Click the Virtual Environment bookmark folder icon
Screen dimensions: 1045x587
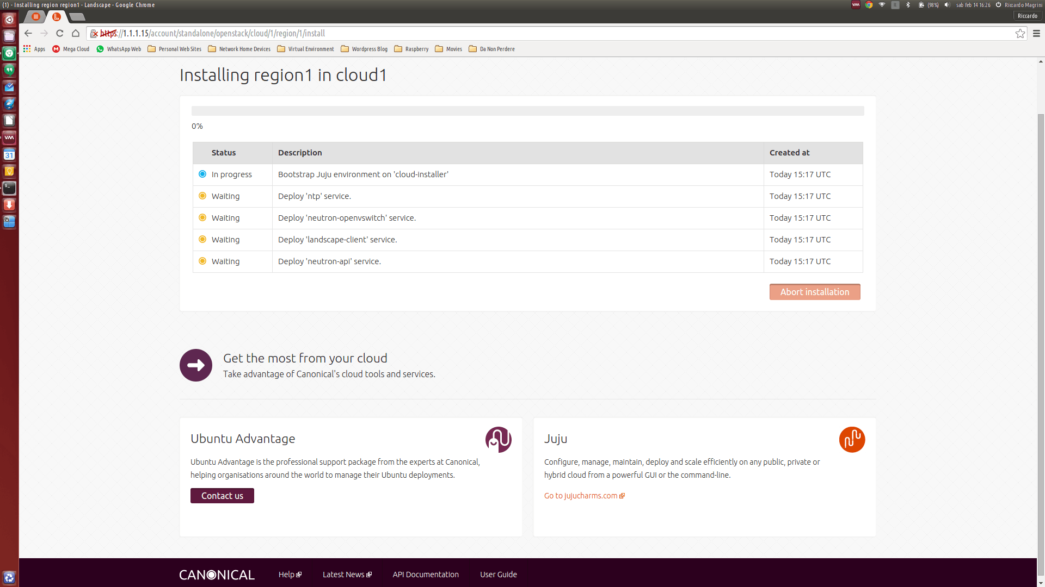click(281, 49)
